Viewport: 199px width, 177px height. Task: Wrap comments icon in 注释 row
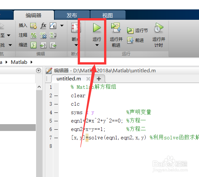(x=53, y=35)
